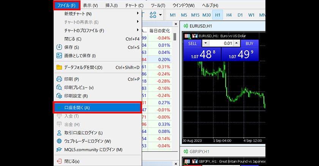Click the EURUSD,H1 window title text

click(x=201, y=26)
